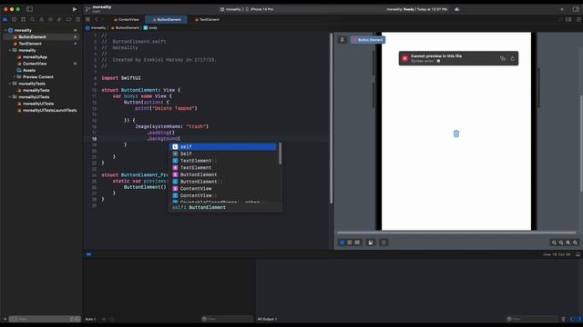Screen dimensions: 583x327
Task: Open ContentView file in navigator
Action: (35, 64)
